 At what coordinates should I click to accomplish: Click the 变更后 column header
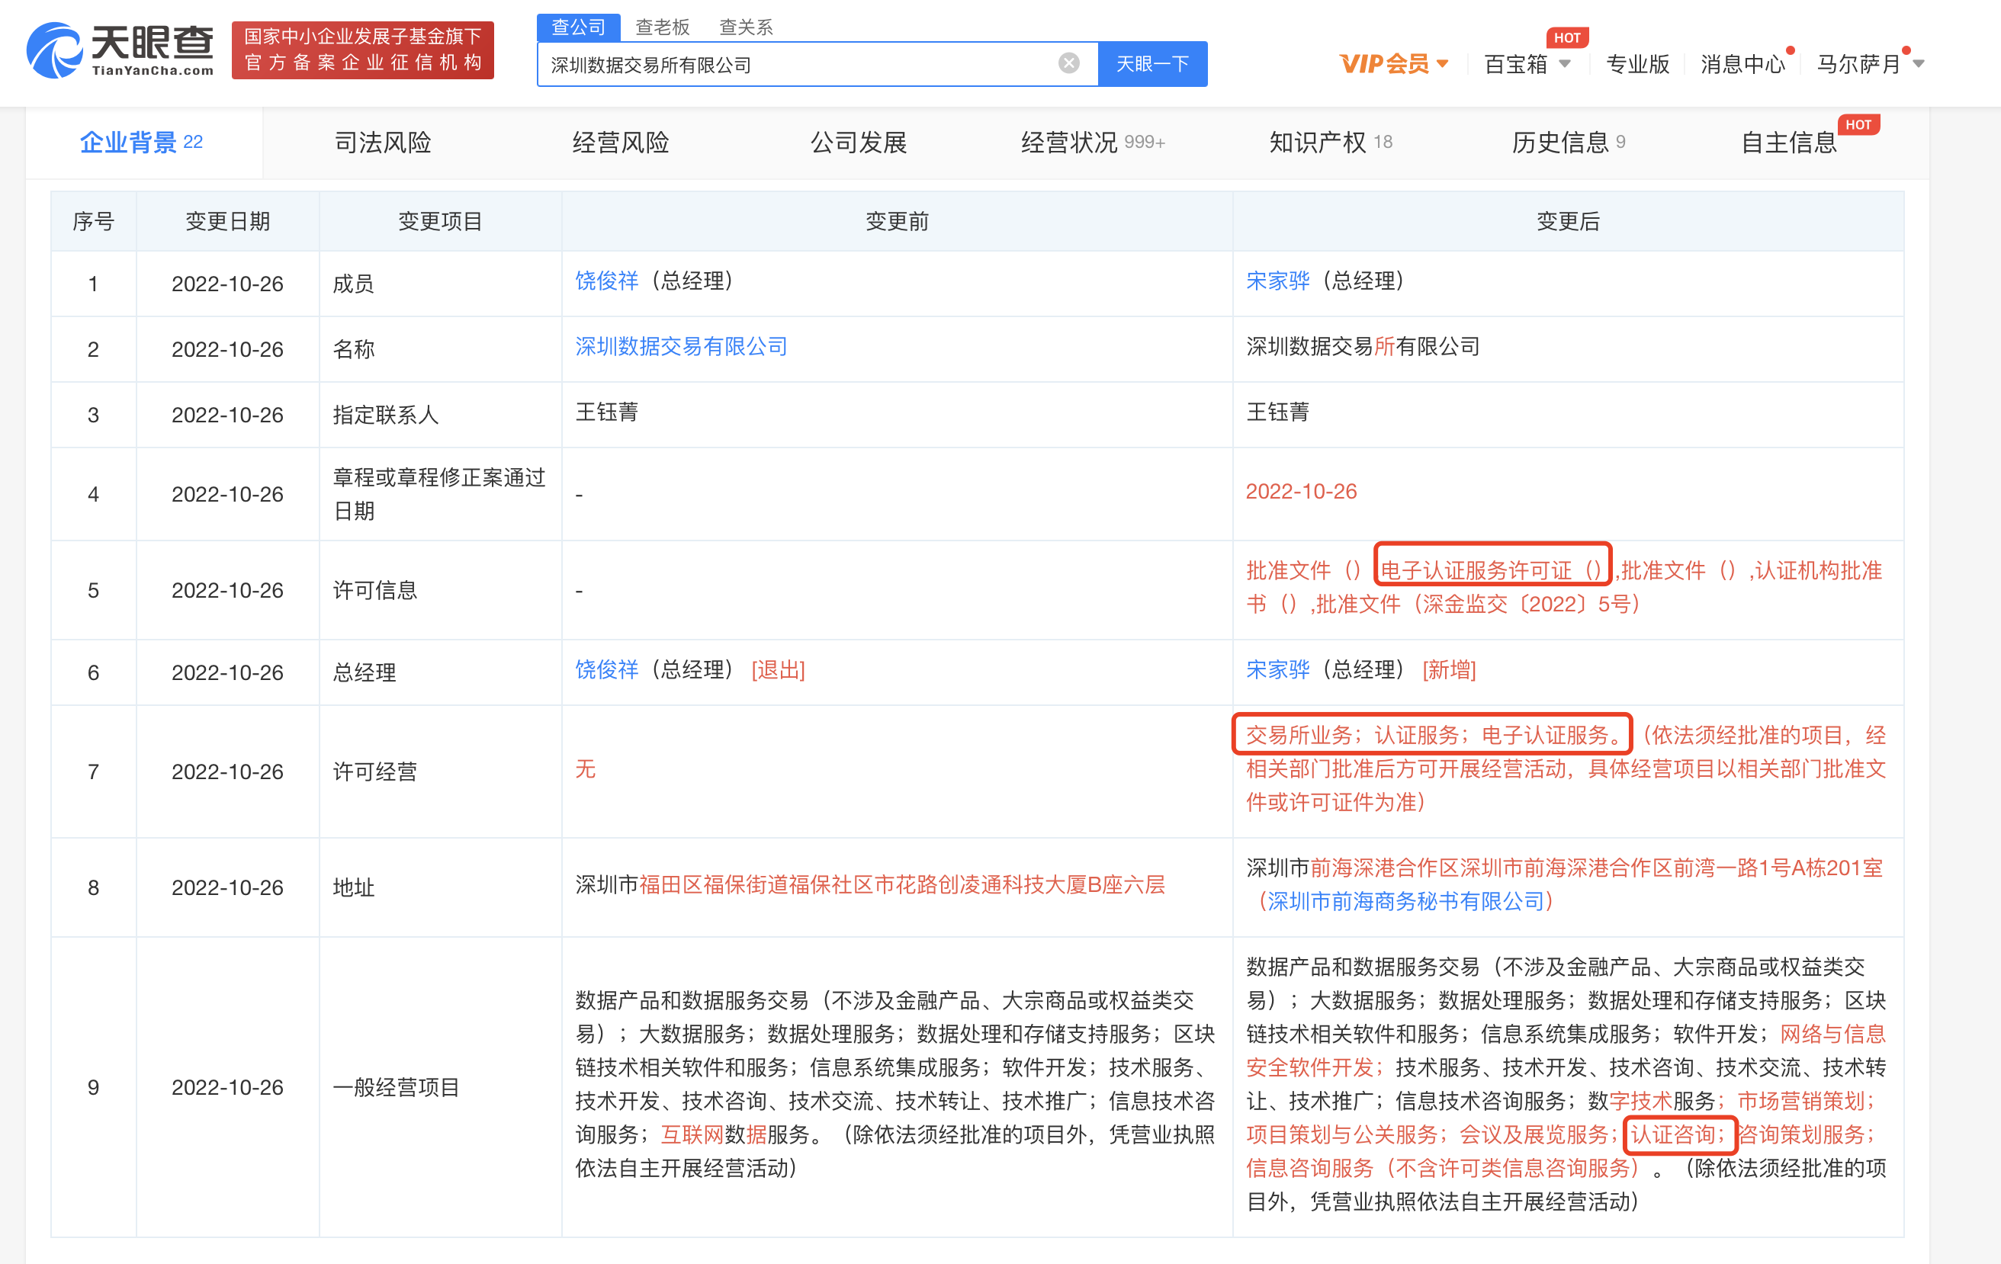[1567, 222]
